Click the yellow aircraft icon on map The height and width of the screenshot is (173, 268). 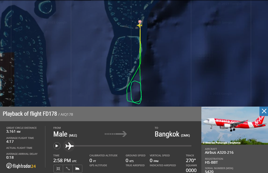coord(139,25)
